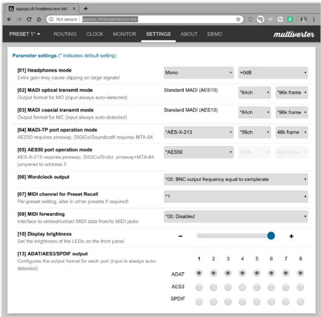The height and width of the screenshot is (317, 321).
Task: Click the plus brightness icon
Action: tap(291, 236)
